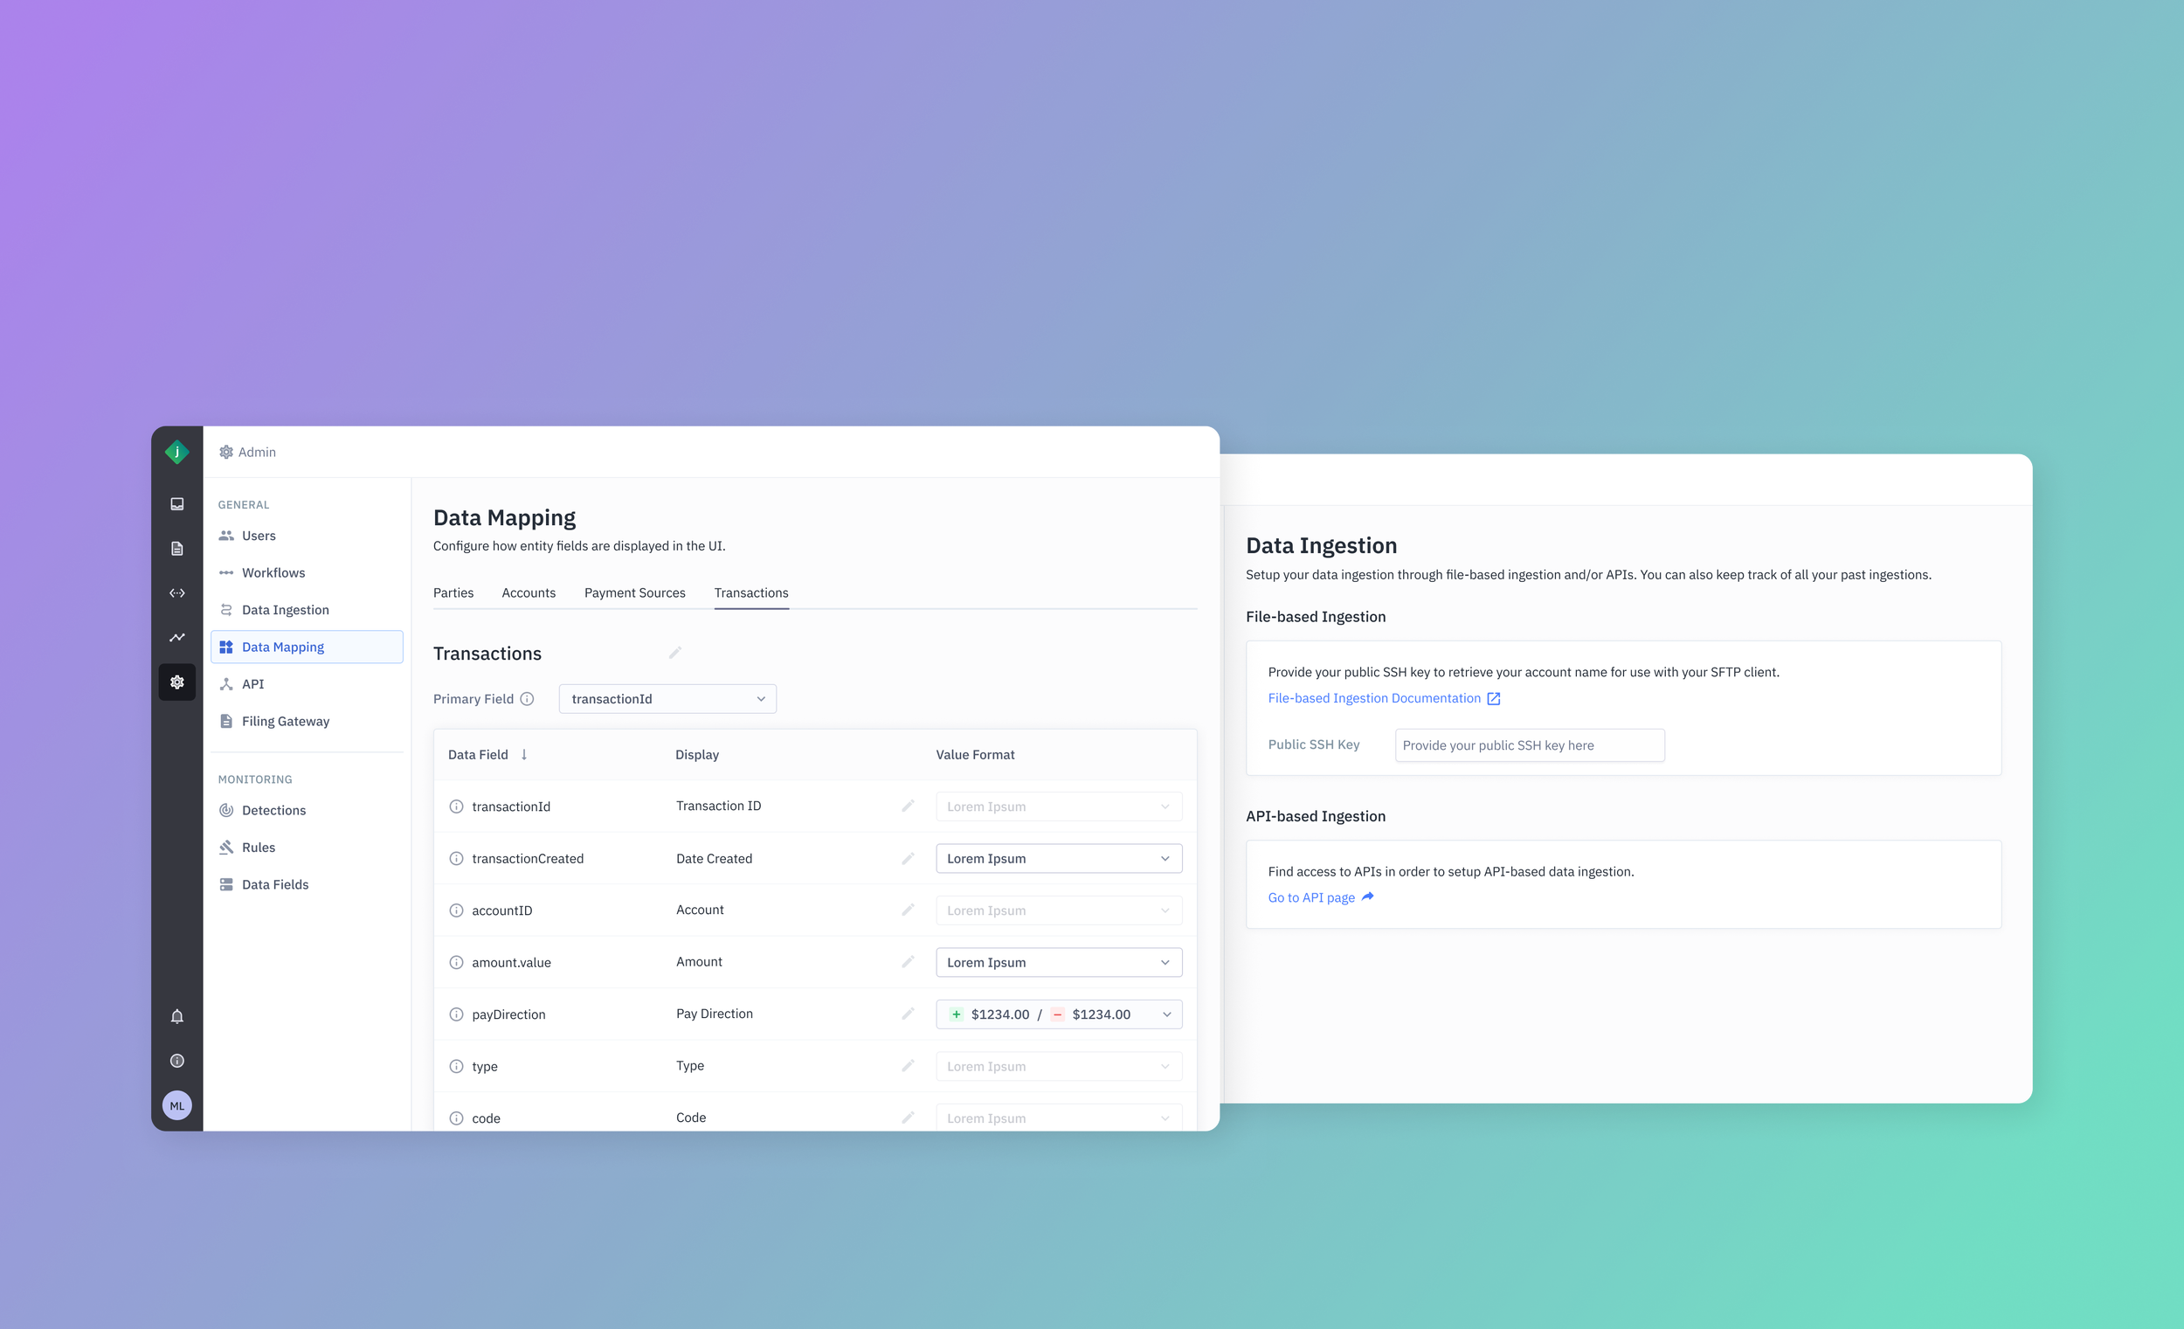
Task: Click the Public SSH Key input field
Action: pyautogui.click(x=1529, y=744)
